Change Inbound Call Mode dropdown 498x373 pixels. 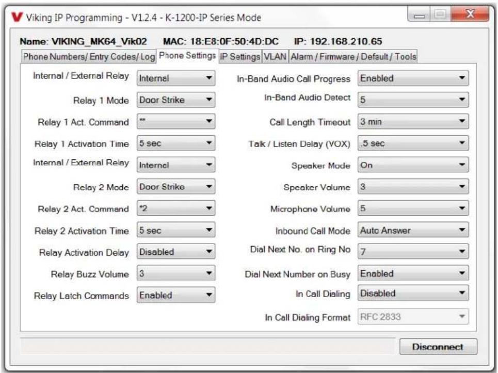[413, 230]
